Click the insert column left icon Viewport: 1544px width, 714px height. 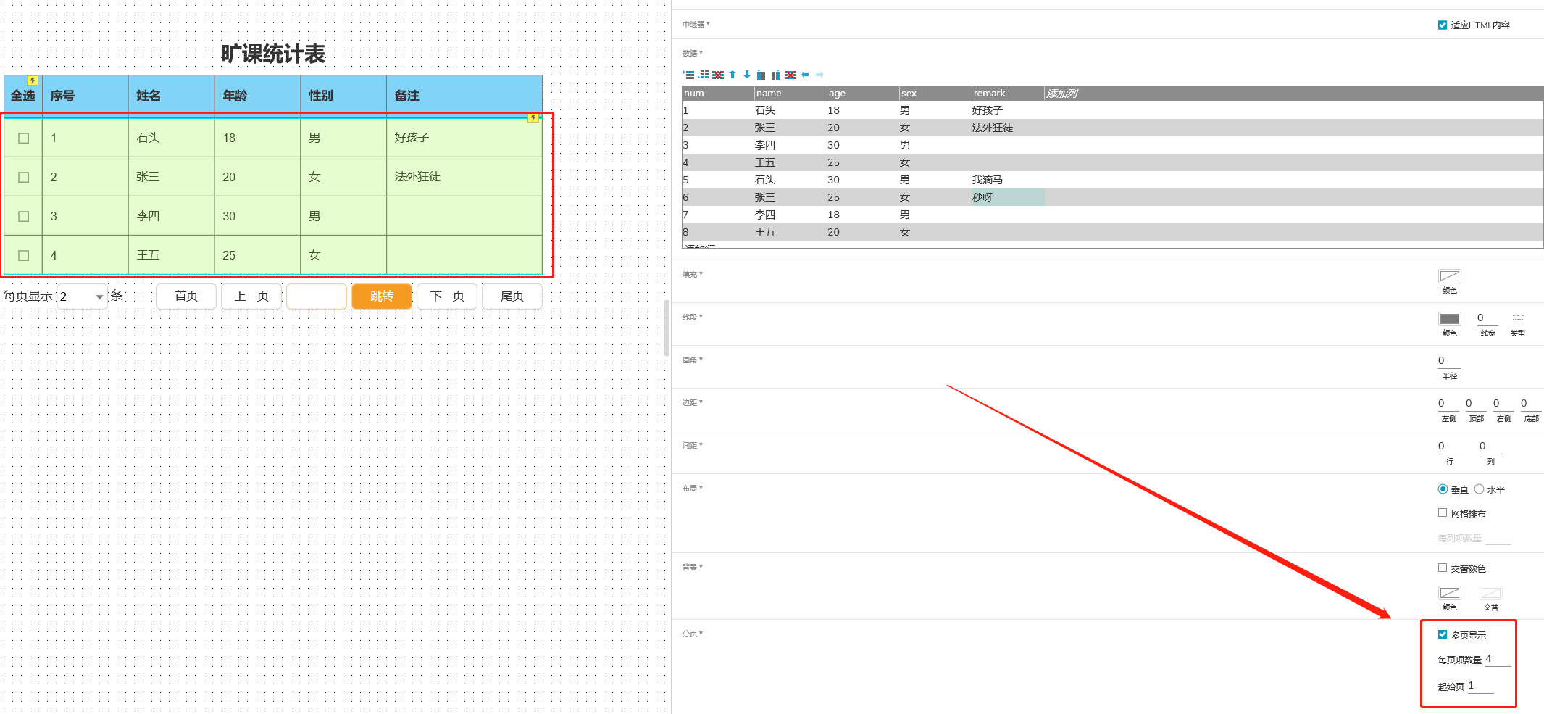(761, 75)
